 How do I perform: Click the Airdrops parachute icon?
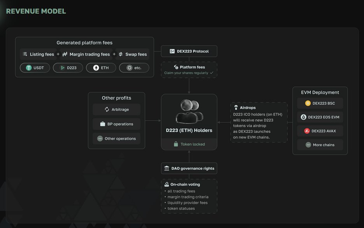[x=236, y=107]
